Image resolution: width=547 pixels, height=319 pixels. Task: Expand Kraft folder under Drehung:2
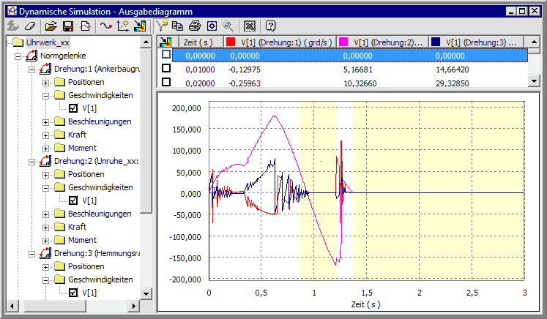(46, 227)
